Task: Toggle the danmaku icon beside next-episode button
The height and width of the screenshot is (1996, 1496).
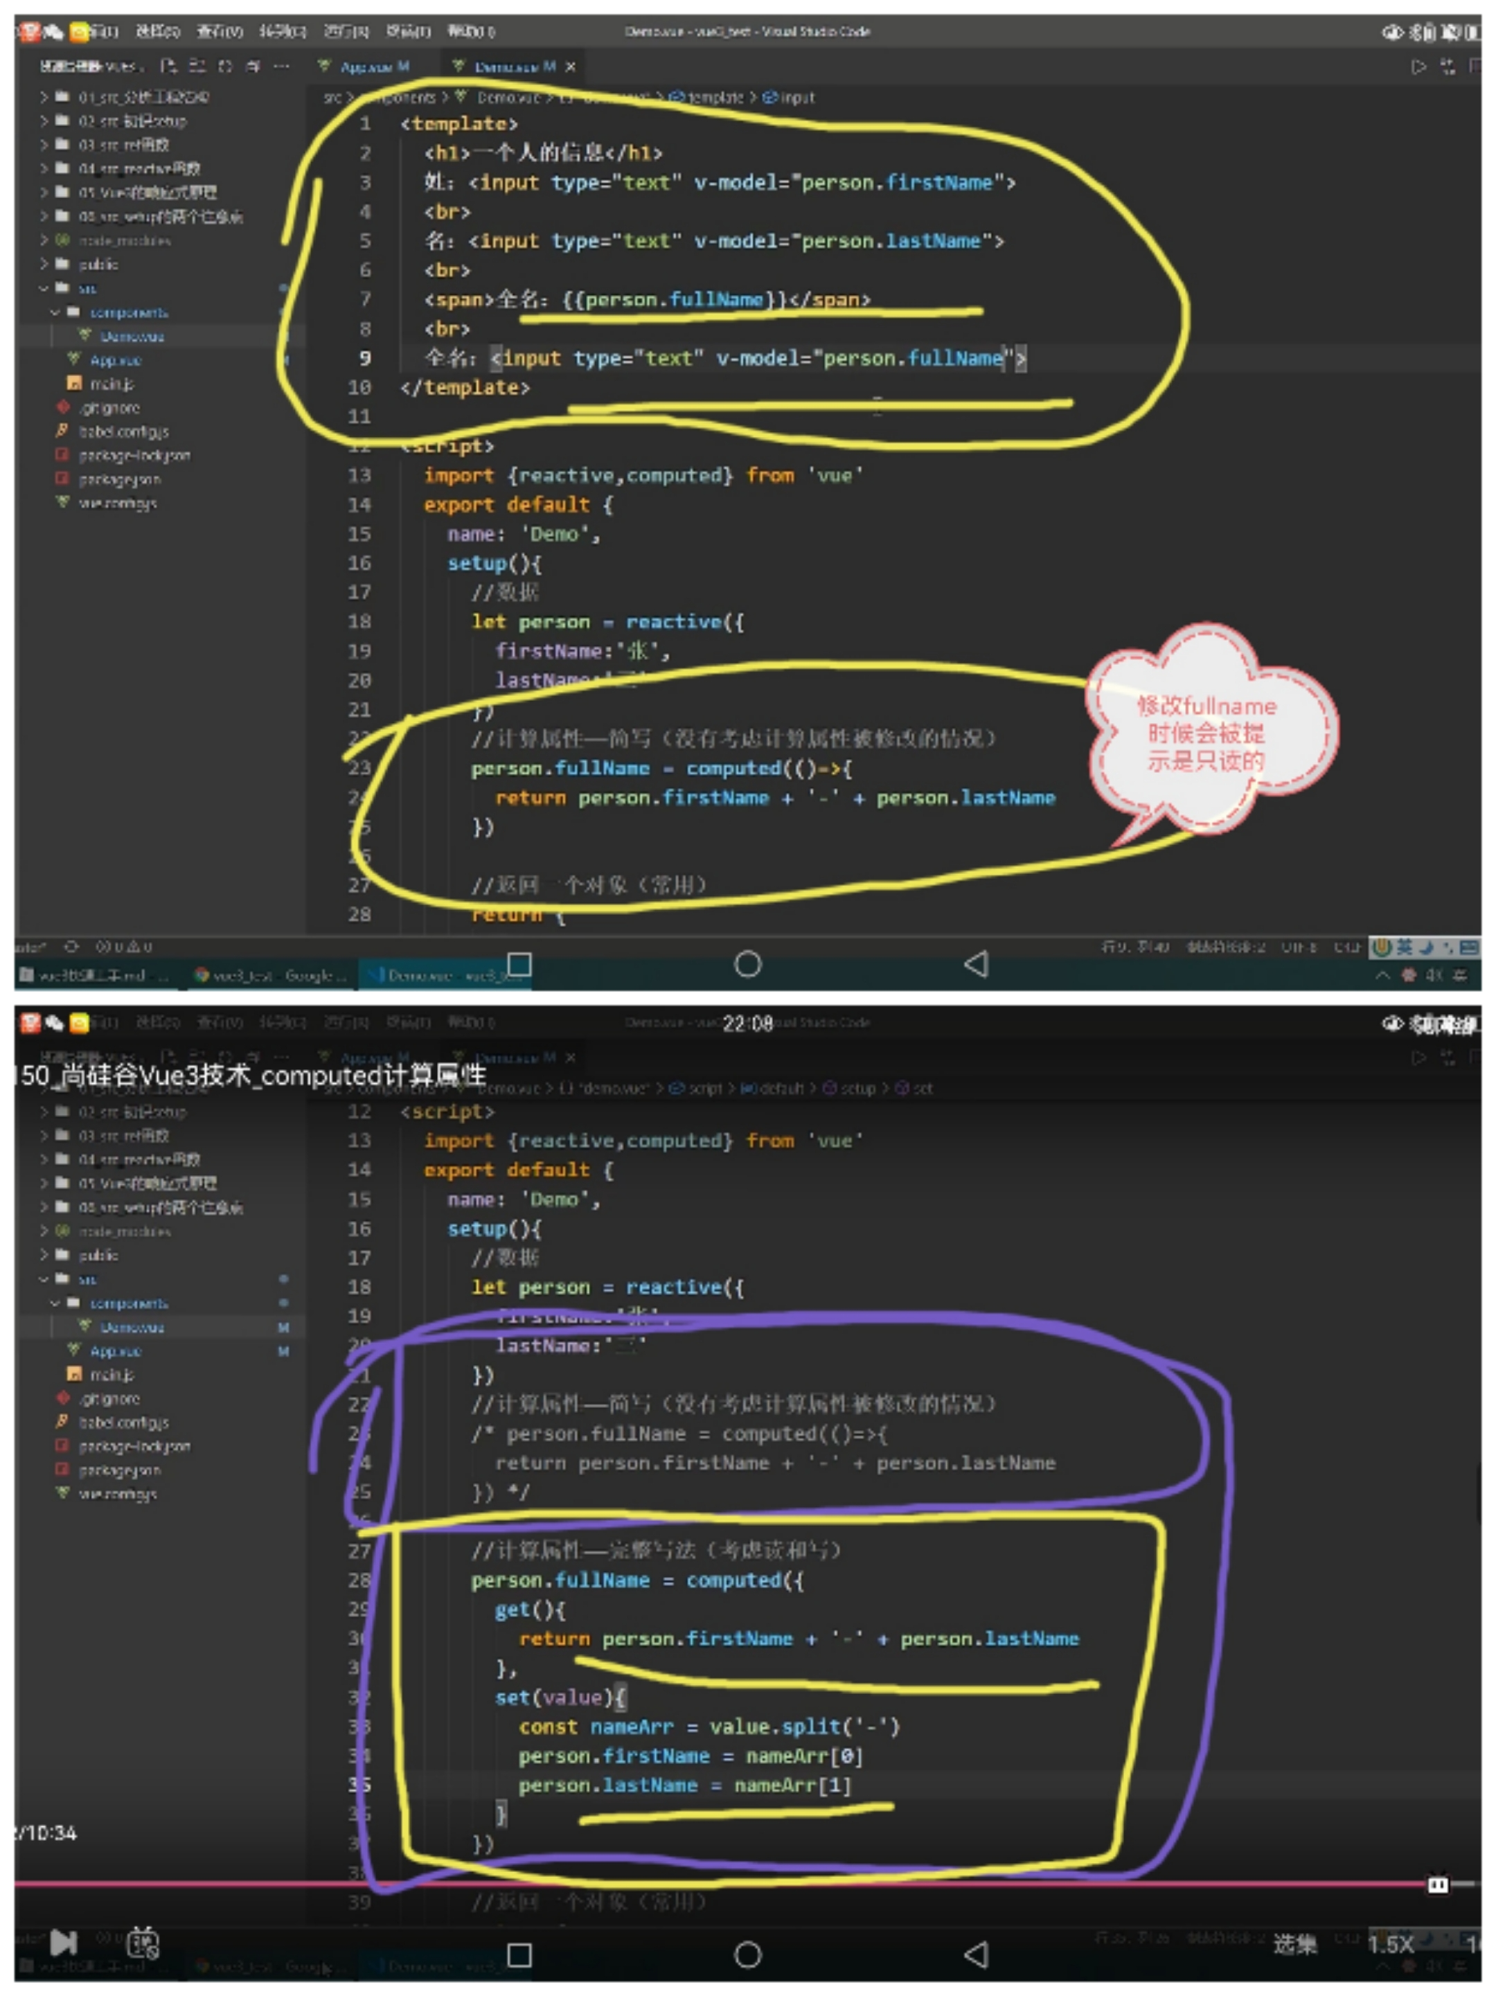Action: pos(143,1942)
